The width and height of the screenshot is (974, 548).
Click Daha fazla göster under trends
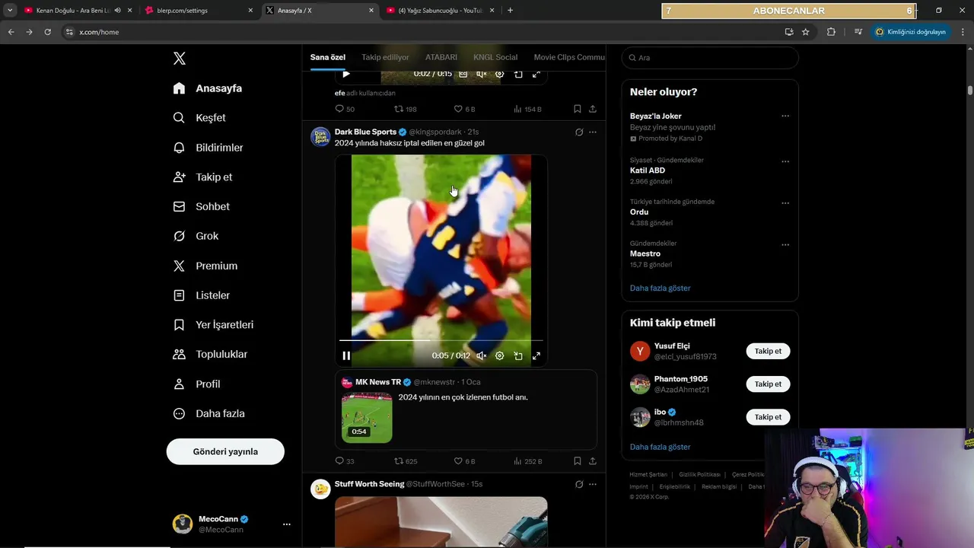[x=660, y=288]
